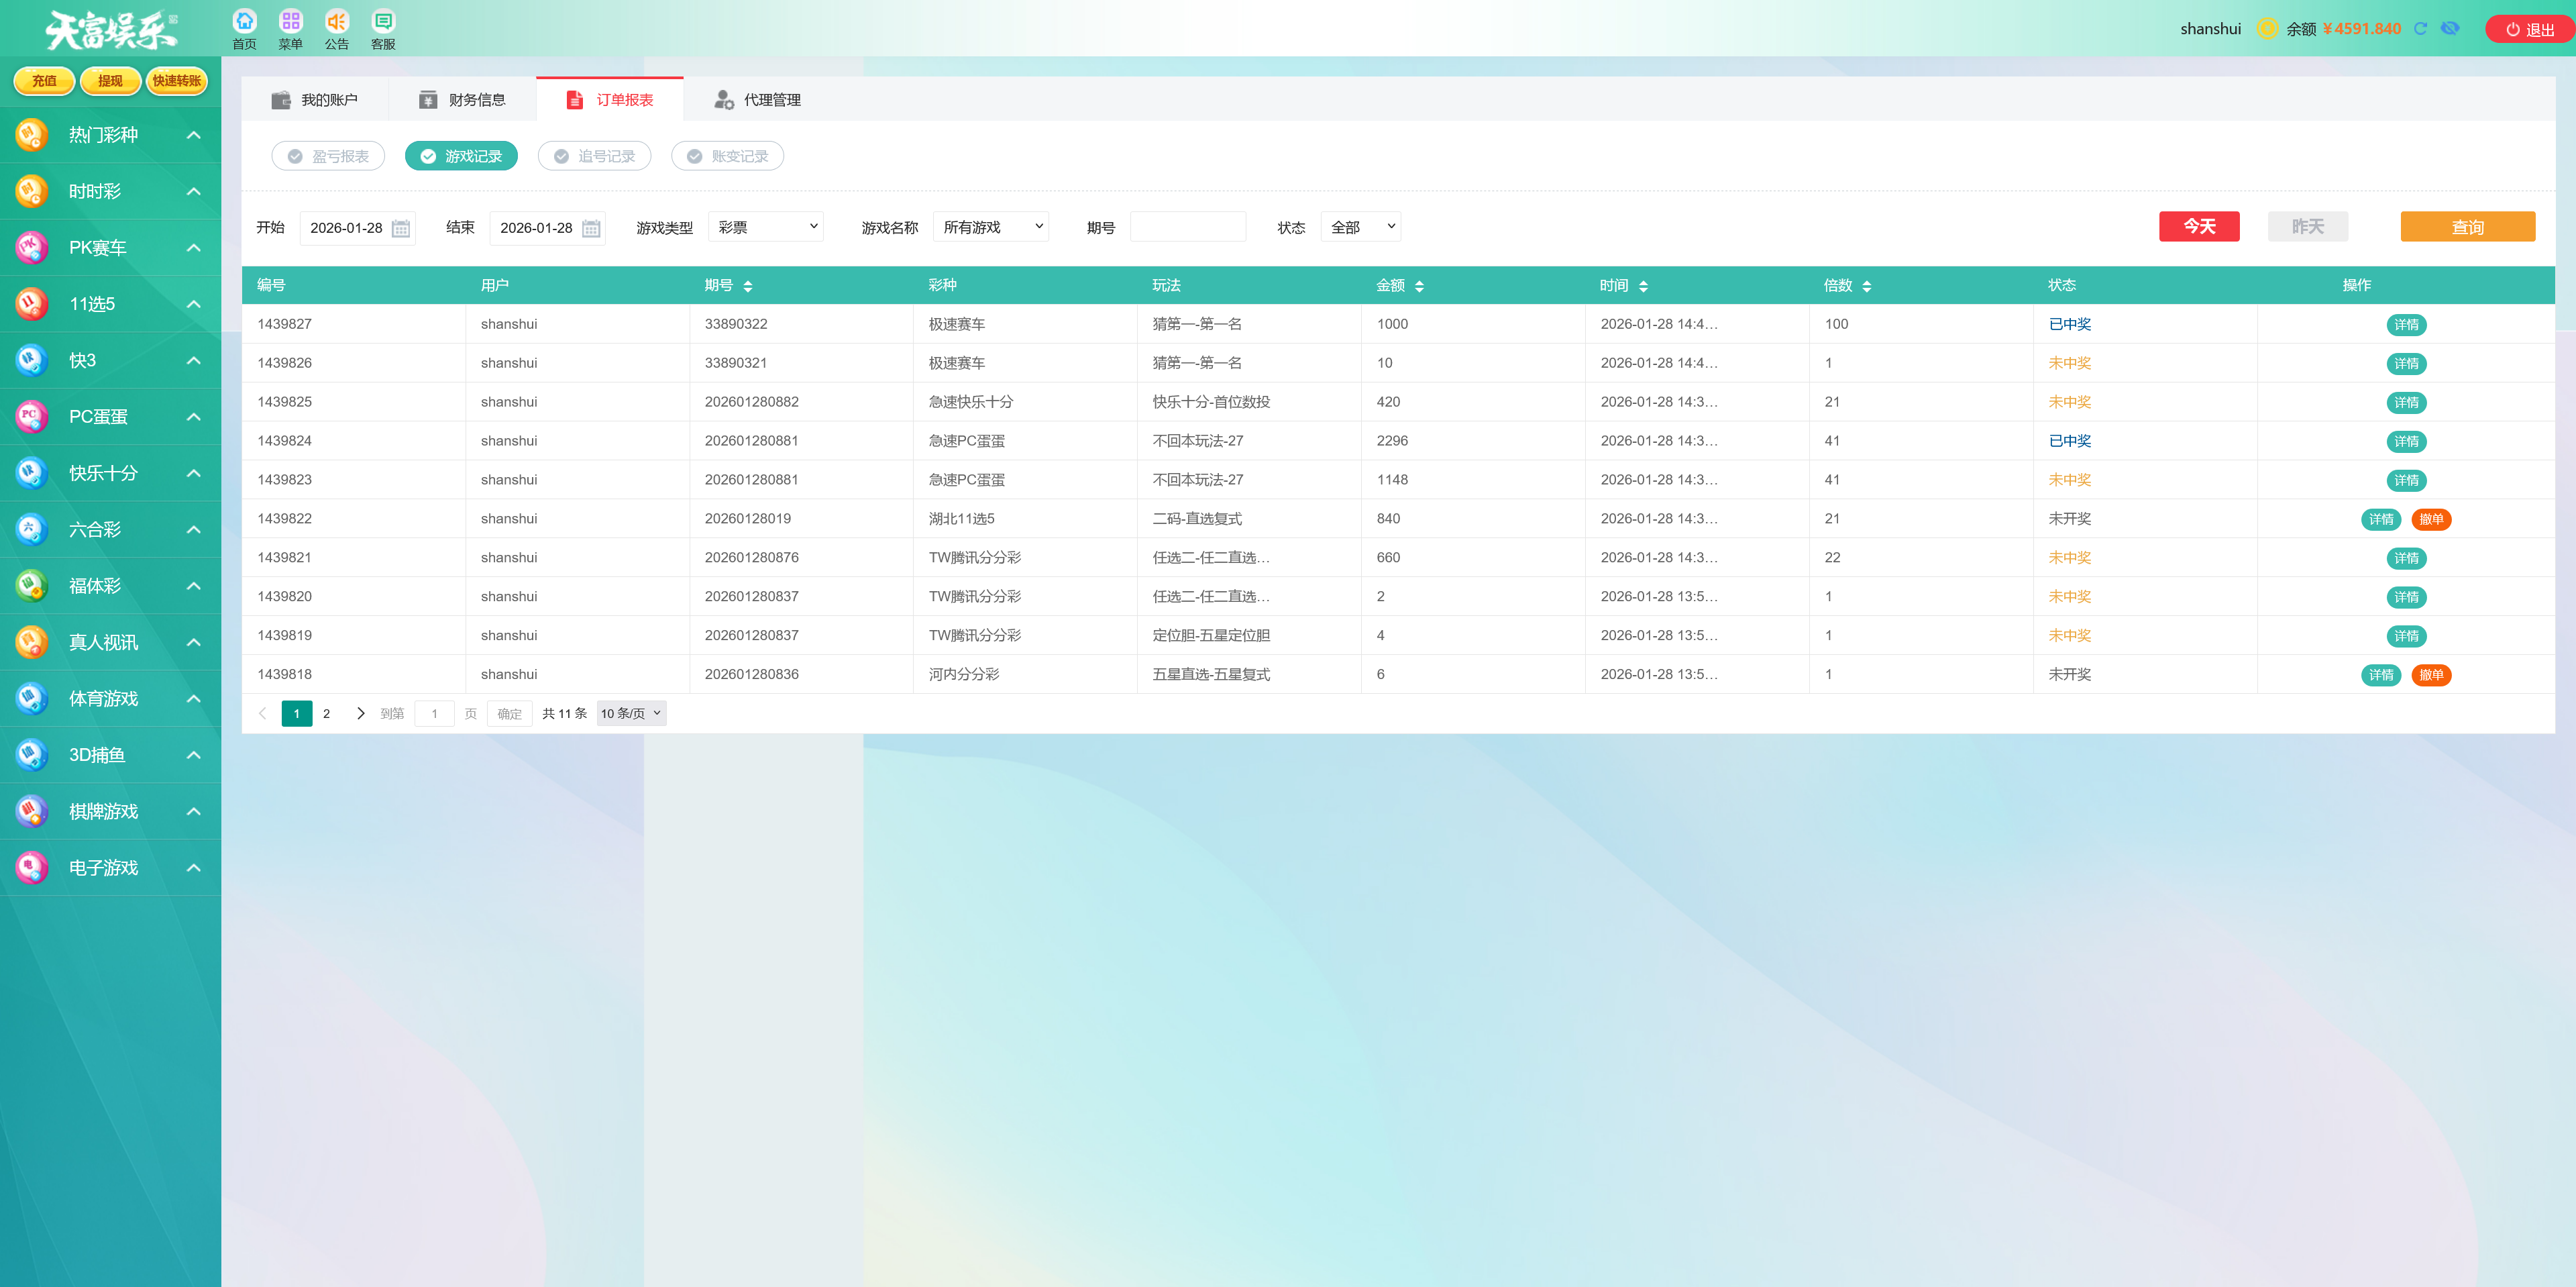Refresh the balance with the reload icon
The height and width of the screenshot is (1287, 2576).
click(x=2420, y=29)
